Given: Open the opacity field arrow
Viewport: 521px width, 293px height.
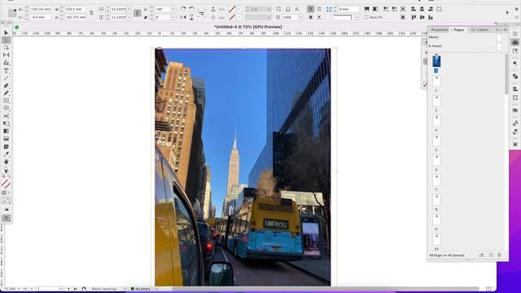Looking at the screenshot, I should tap(300, 17).
